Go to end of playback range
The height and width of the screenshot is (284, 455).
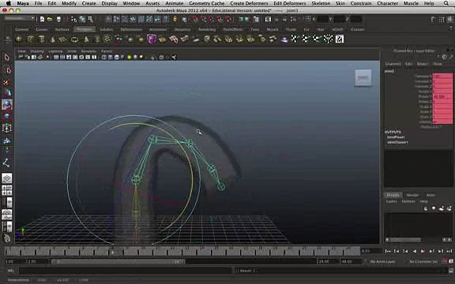point(449,252)
